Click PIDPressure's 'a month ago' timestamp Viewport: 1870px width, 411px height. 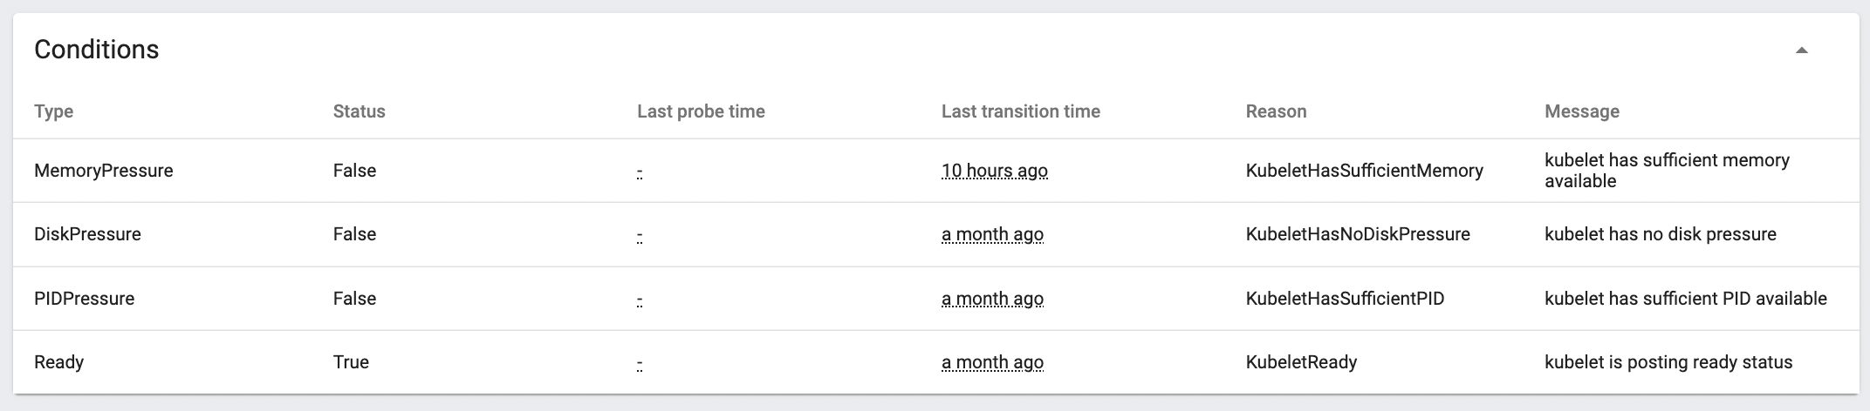[x=992, y=299]
